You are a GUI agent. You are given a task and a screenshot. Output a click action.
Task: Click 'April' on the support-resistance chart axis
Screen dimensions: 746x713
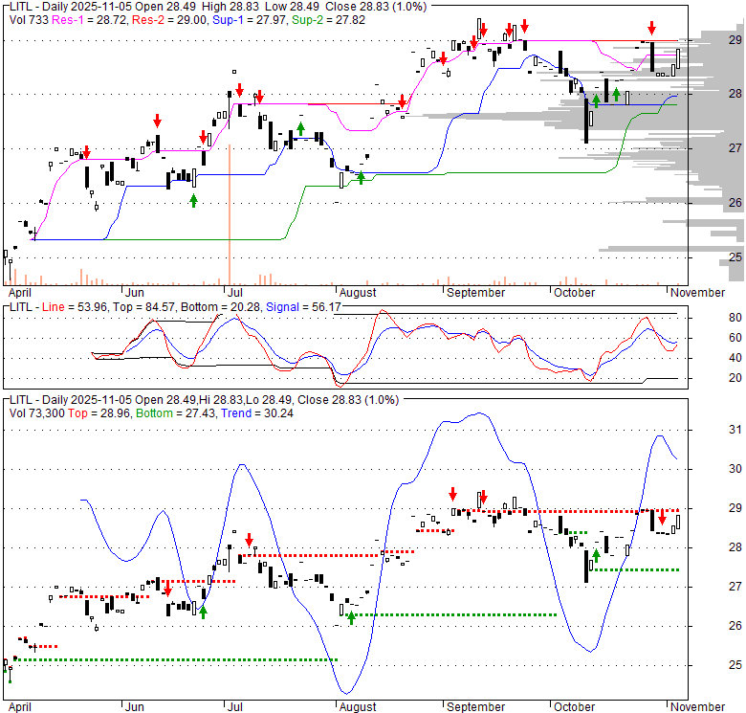pyautogui.click(x=20, y=292)
